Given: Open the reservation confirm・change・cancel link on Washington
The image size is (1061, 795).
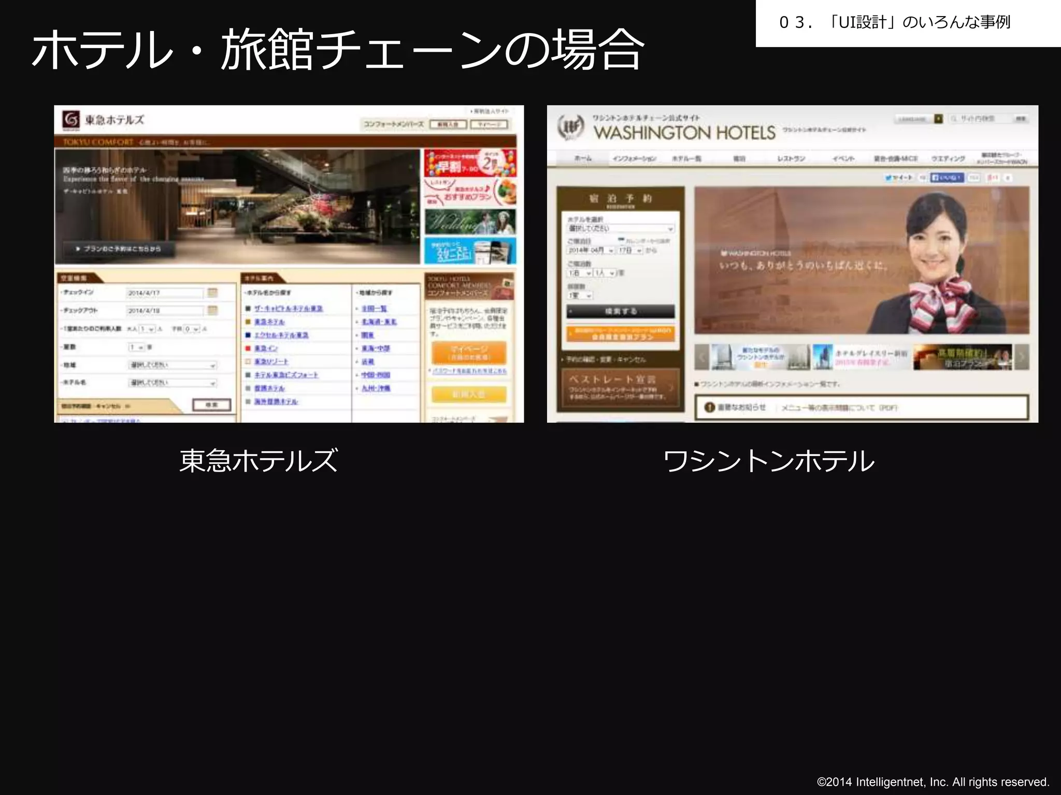Looking at the screenshot, I should click(606, 359).
